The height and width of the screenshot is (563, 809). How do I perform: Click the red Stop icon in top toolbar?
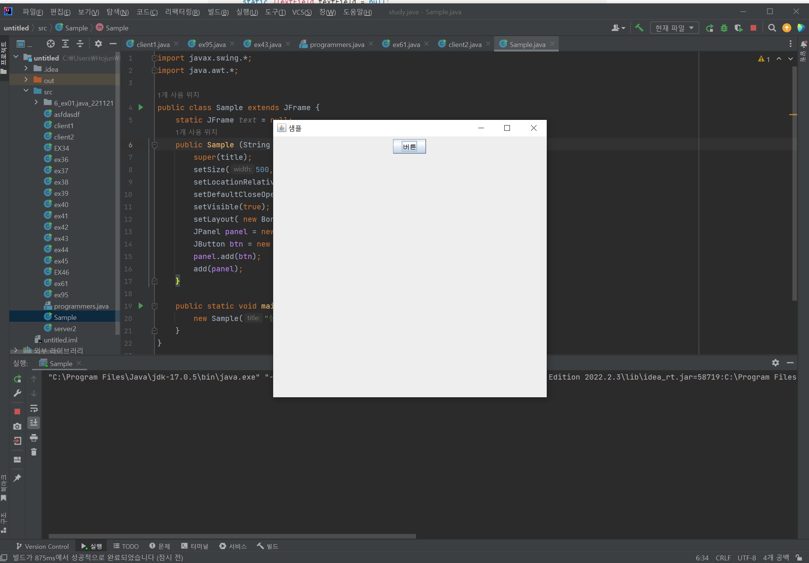pos(753,28)
